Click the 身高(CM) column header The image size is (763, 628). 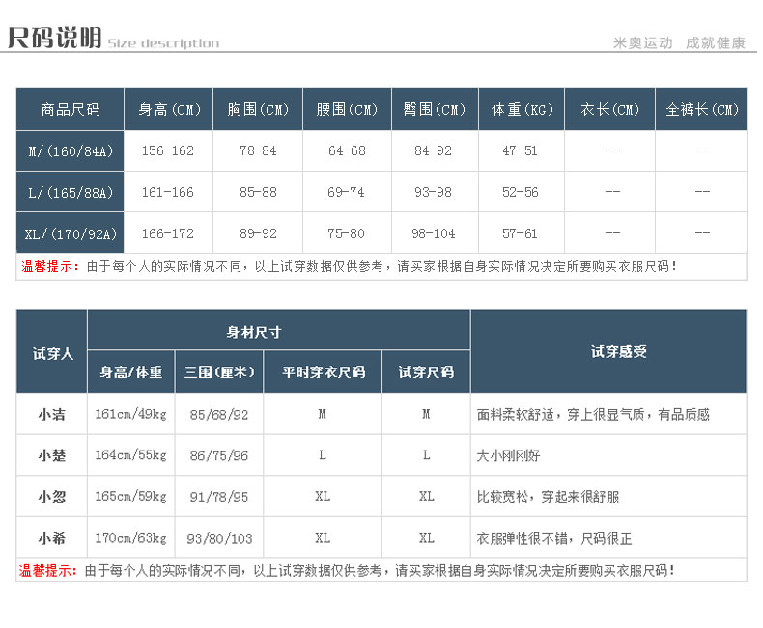[169, 110]
